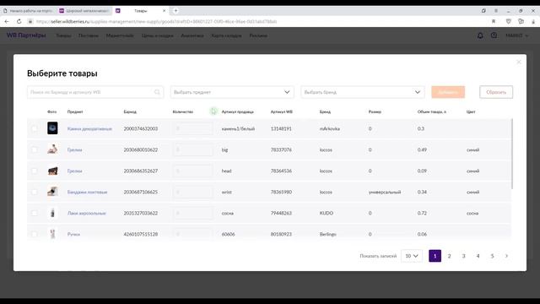Viewport: 540px width, 304px height.
Task: Open browser downloads icon
Action: pos(533,21)
